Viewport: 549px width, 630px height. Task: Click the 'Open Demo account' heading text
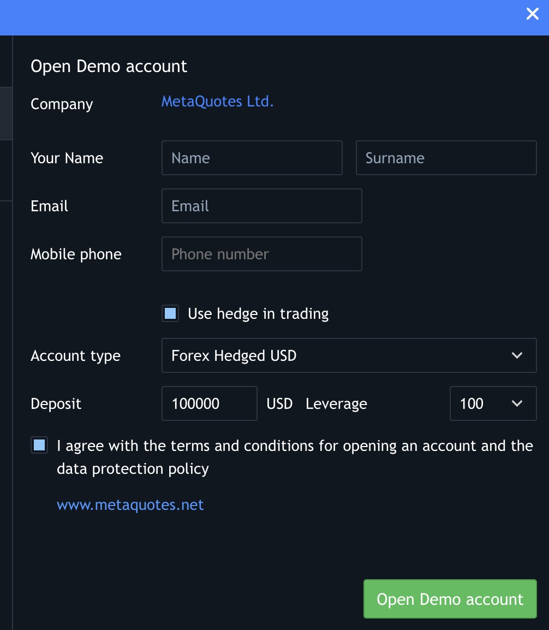pos(109,66)
